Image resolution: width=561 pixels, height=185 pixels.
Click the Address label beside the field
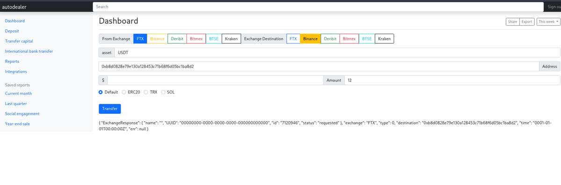tap(549, 67)
